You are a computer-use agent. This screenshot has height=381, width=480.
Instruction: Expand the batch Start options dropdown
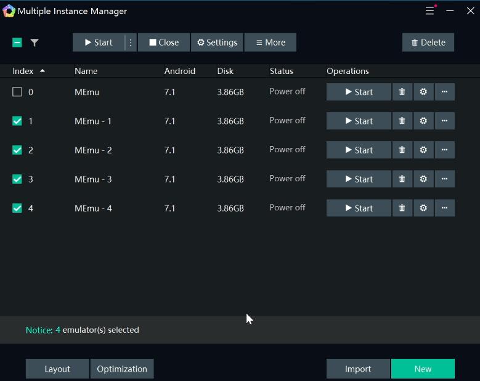pos(131,43)
